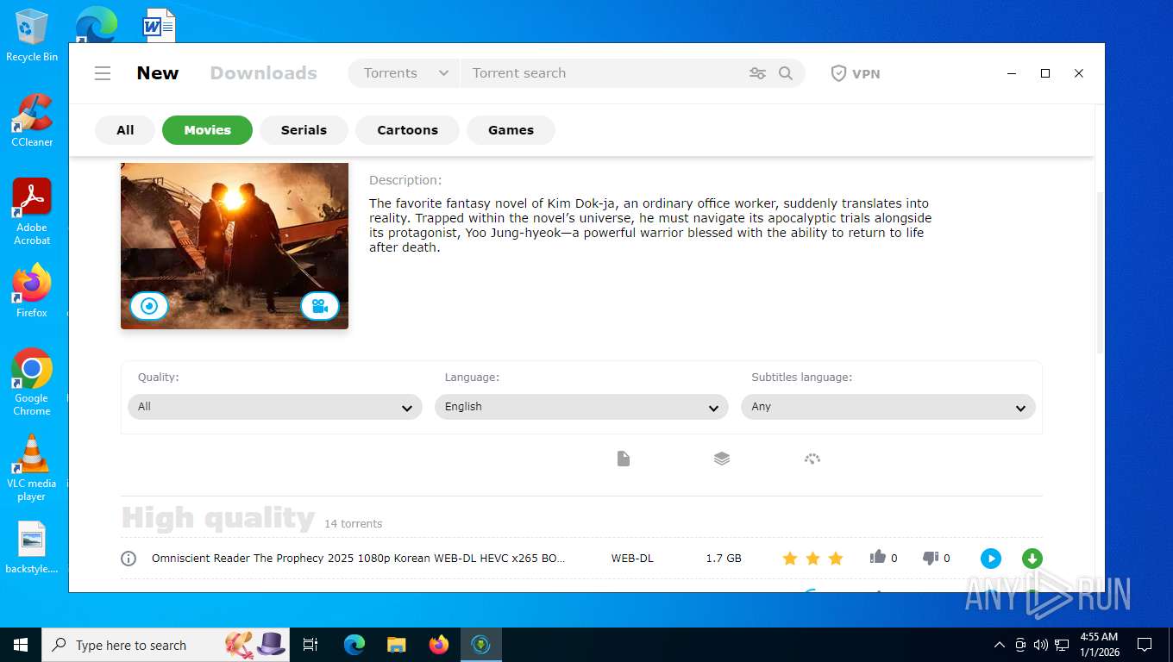Screen dimensions: 1173x662
Task: Open CCleaner desktop shortcut
Action: (x=32, y=121)
